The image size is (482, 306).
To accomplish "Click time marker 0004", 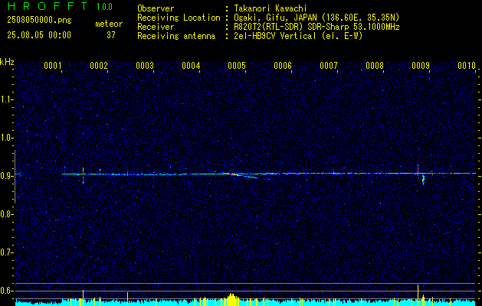I will click(191, 66).
